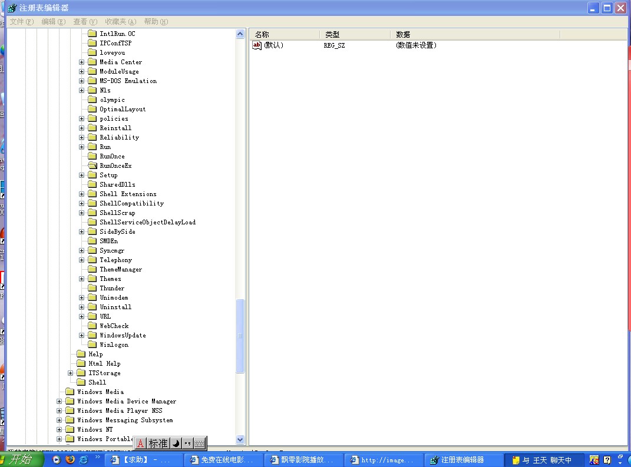Open the 收藏夹 menu
The image size is (631, 467).
coord(120,22)
